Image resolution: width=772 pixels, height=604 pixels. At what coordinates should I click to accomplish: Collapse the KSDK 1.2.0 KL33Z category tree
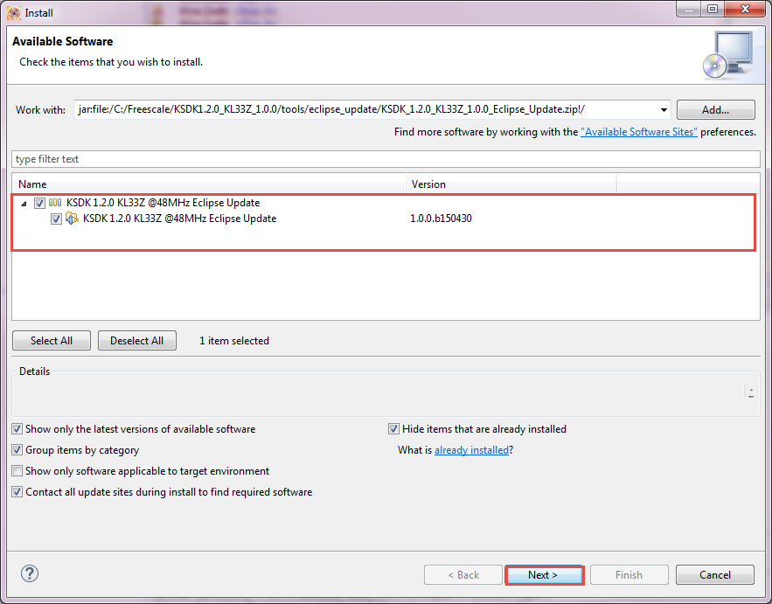[24, 204]
